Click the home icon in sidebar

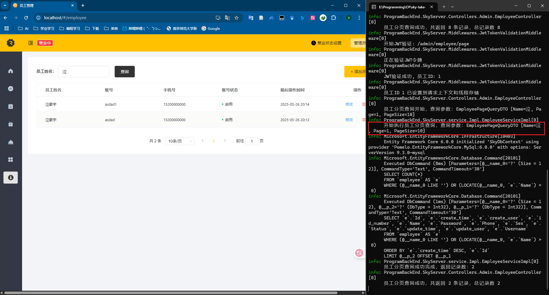[x=11, y=71]
